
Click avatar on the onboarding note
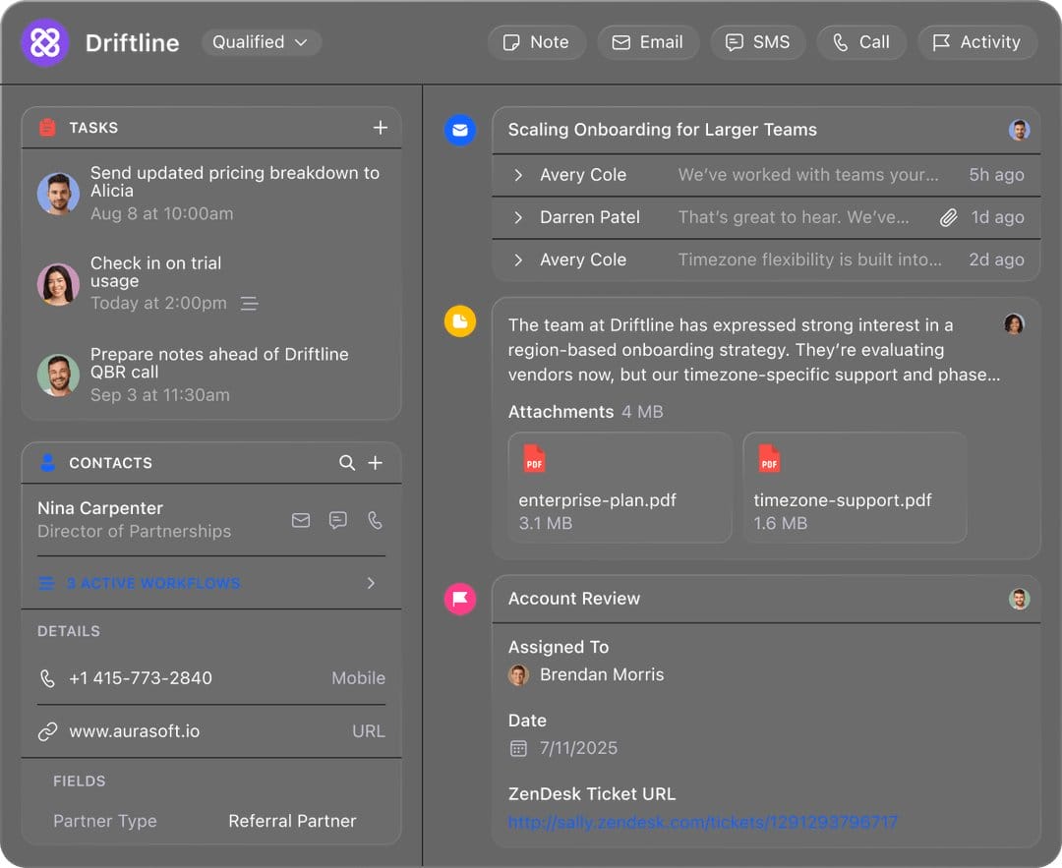click(1014, 323)
